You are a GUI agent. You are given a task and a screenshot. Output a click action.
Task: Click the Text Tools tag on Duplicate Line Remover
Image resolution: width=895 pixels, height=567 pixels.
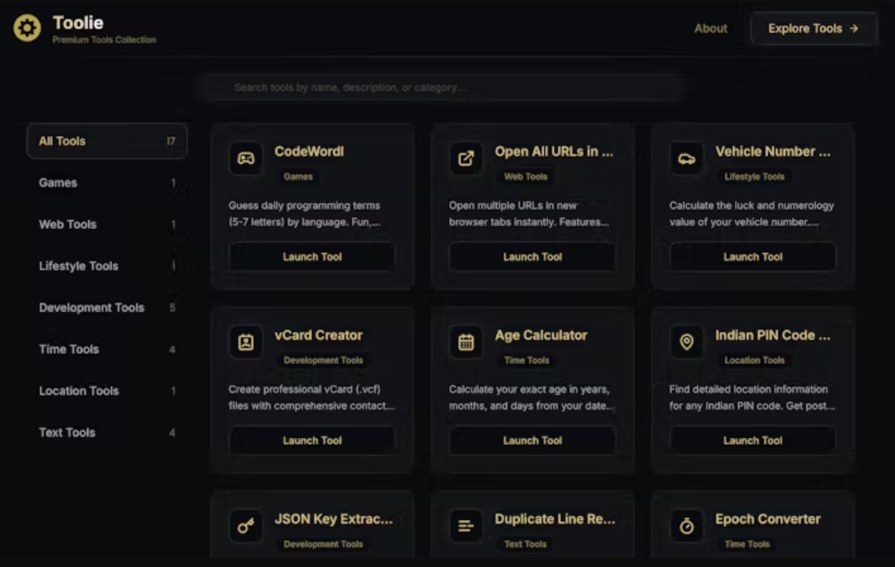pyautogui.click(x=525, y=544)
